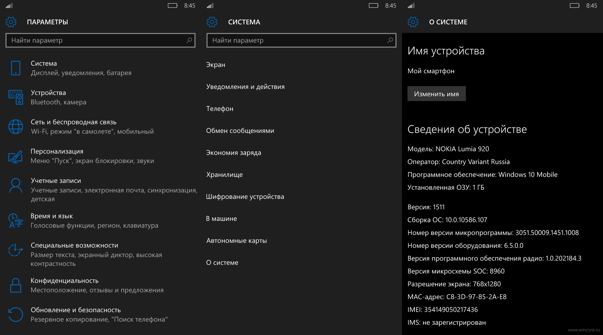Image resolution: width=603 pixels, height=335 pixels.
Task: Click the Разрешение экрана: 768x1280 line
Action: (x=454, y=284)
